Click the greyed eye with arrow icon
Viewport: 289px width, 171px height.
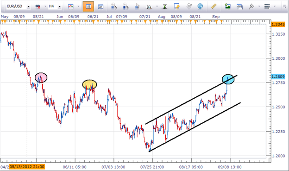coord(189,6)
